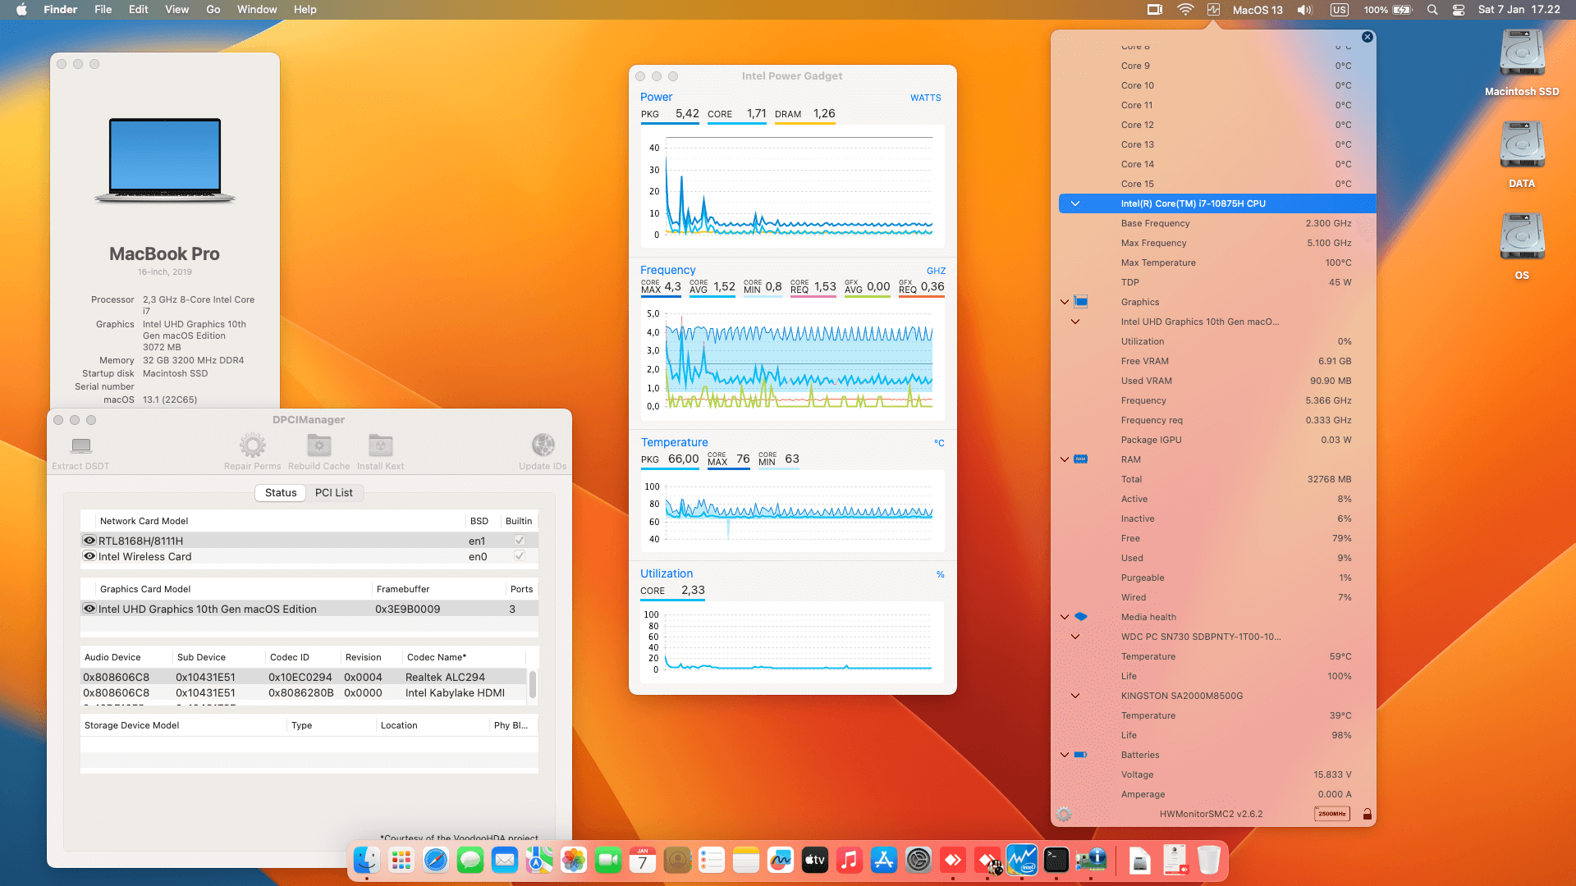Click the Repair Perms gear icon
Viewport: 1576px width, 886px height.
252,445
